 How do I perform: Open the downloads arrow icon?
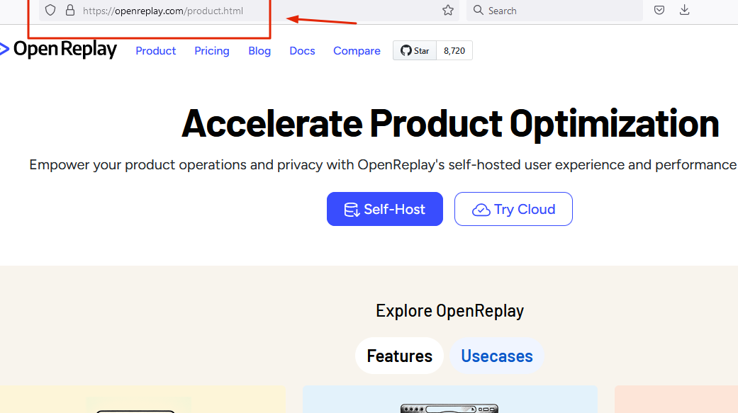click(684, 11)
